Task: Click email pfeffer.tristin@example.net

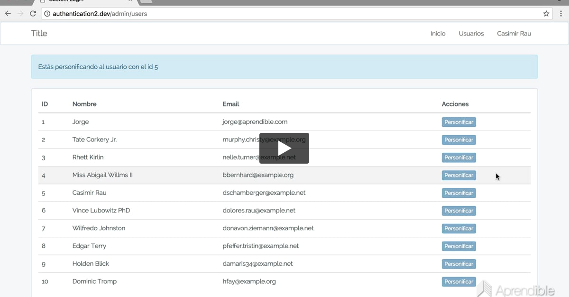Action: point(261,246)
